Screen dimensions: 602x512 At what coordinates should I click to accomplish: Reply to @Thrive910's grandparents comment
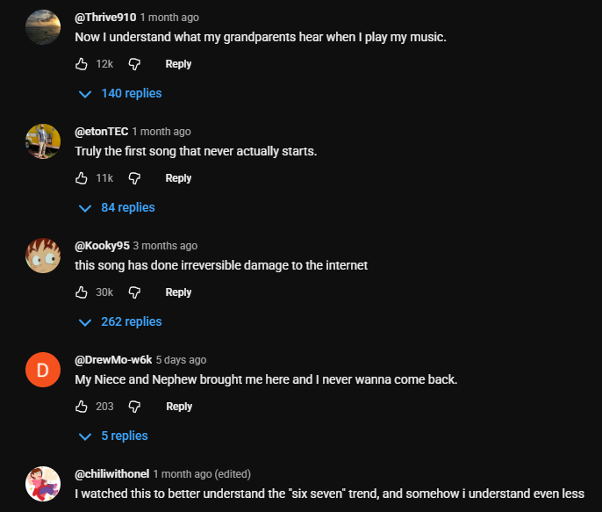coord(178,64)
